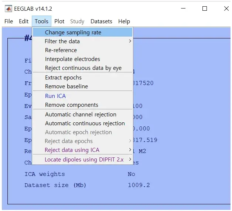Open the File menu
This screenshot has width=232, height=211.
click(8, 21)
